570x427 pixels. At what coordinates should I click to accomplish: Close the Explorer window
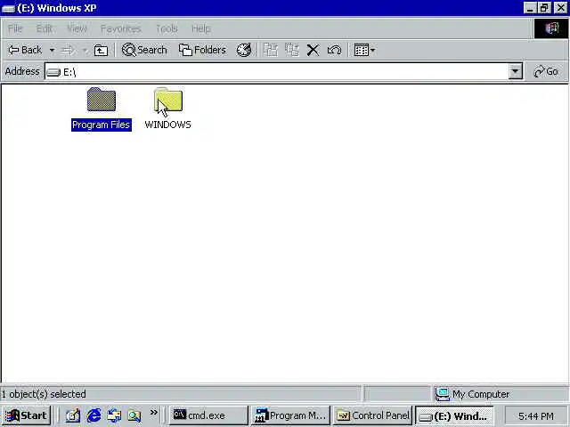pyautogui.click(x=560, y=8)
